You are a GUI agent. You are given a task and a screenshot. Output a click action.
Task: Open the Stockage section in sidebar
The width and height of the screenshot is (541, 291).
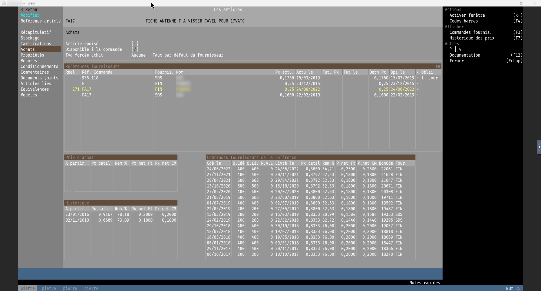pyautogui.click(x=30, y=38)
